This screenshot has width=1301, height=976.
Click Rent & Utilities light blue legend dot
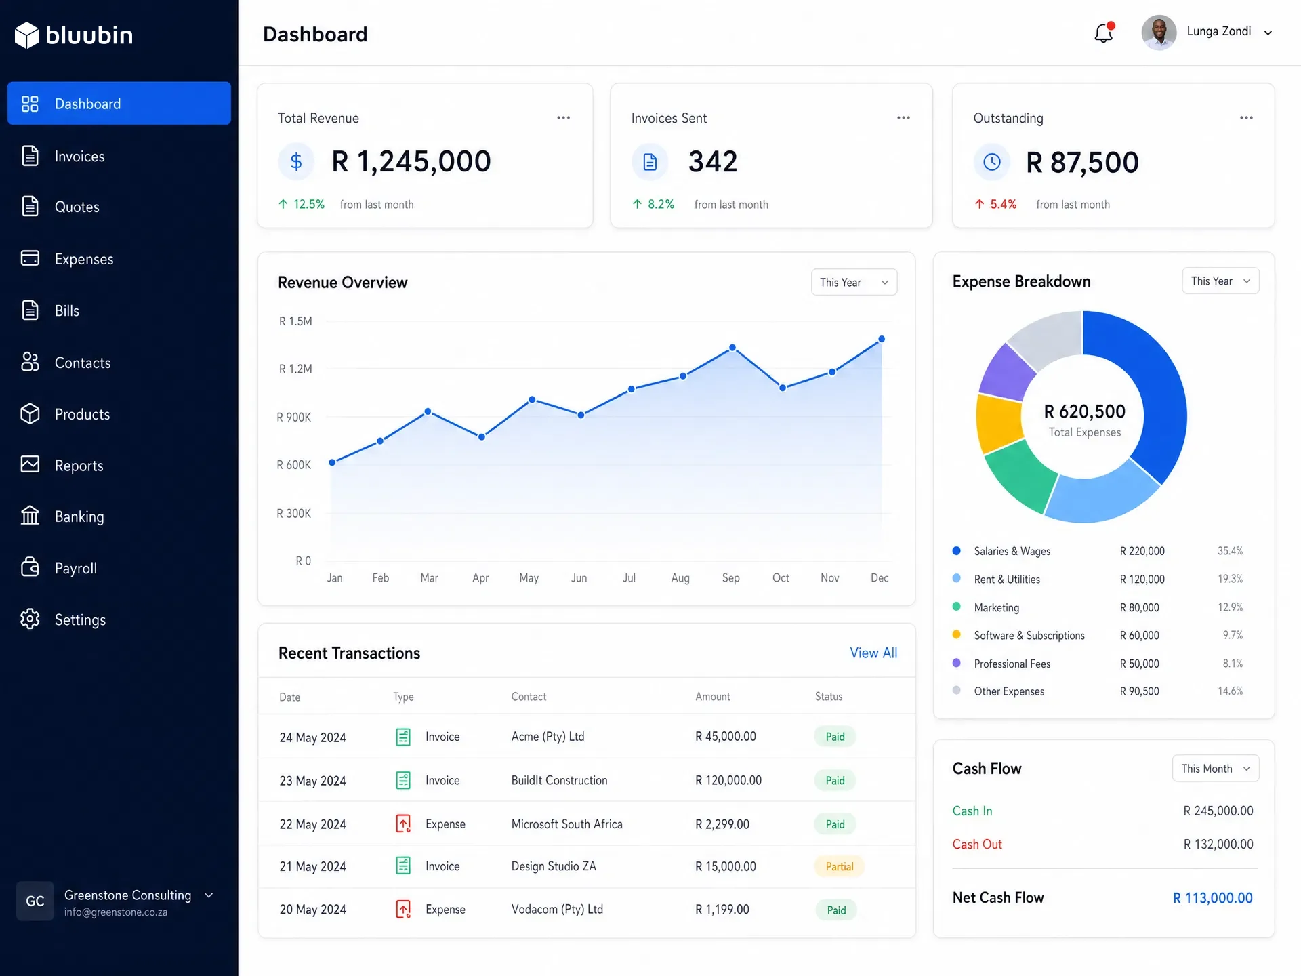point(956,578)
